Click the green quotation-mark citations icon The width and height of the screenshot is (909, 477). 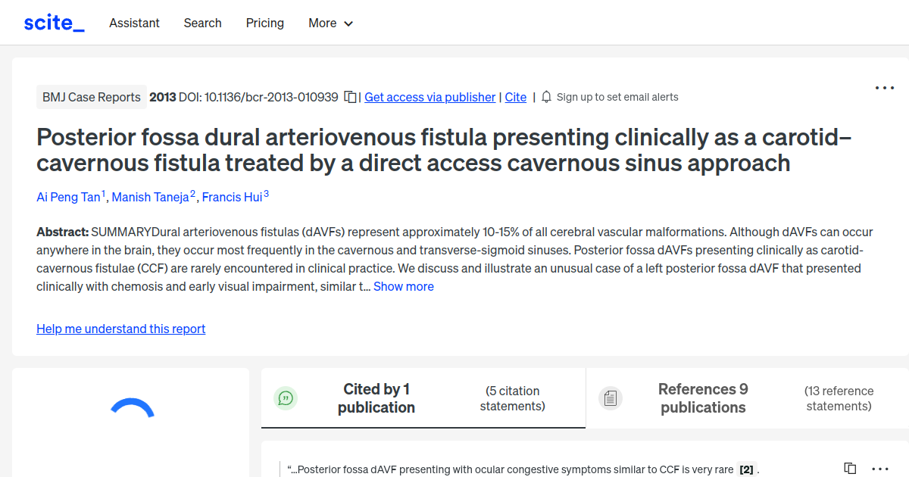[286, 397]
